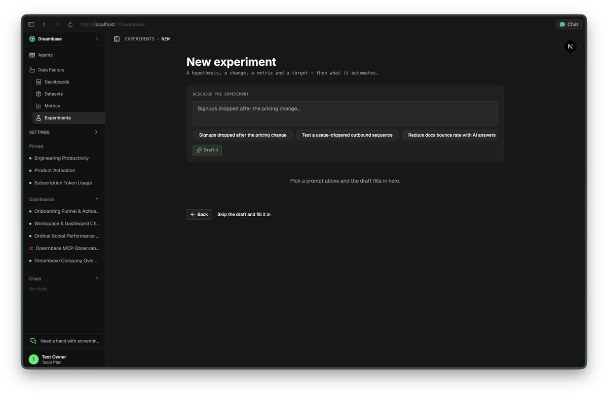This screenshot has width=608, height=397.
Task: Go back with the browser back arrow
Action: (x=44, y=24)
